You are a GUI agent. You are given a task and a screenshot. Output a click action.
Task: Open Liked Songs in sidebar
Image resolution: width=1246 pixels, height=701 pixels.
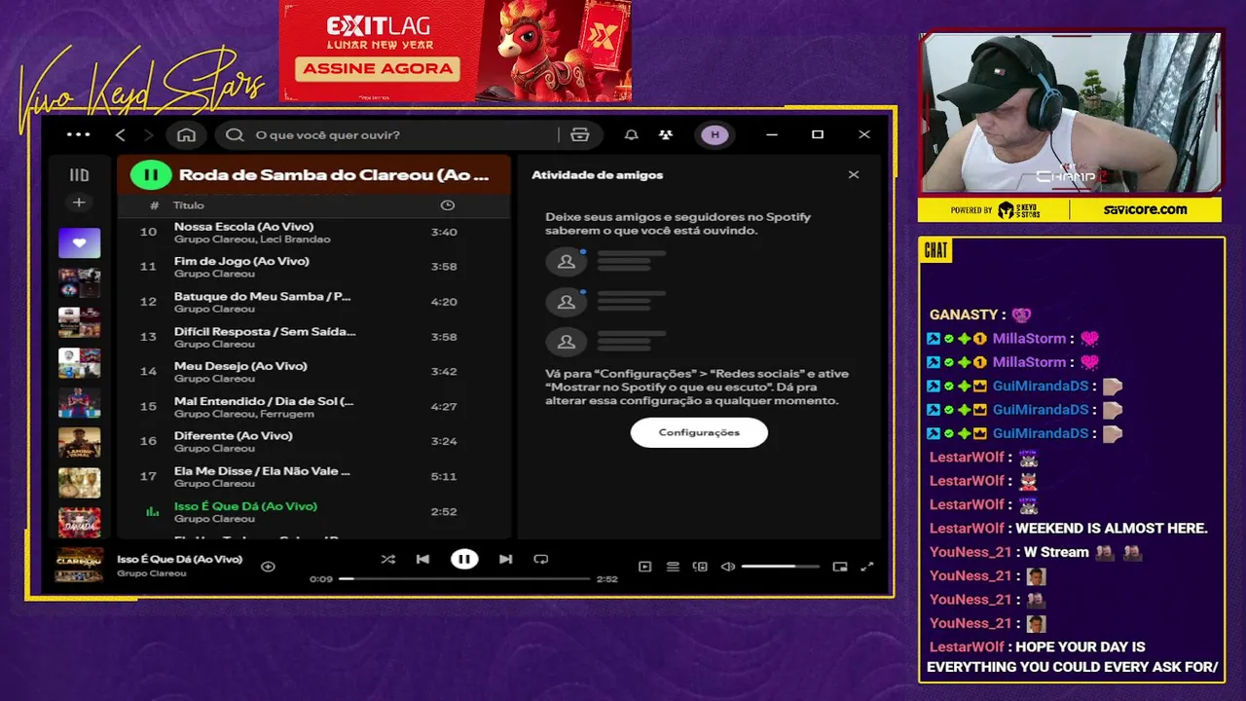coord(79,242)
